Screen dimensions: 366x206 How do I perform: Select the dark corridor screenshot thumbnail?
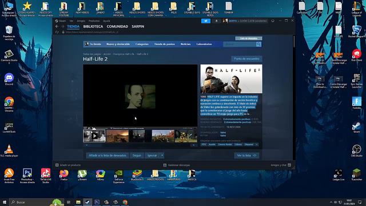pos(140,136)
